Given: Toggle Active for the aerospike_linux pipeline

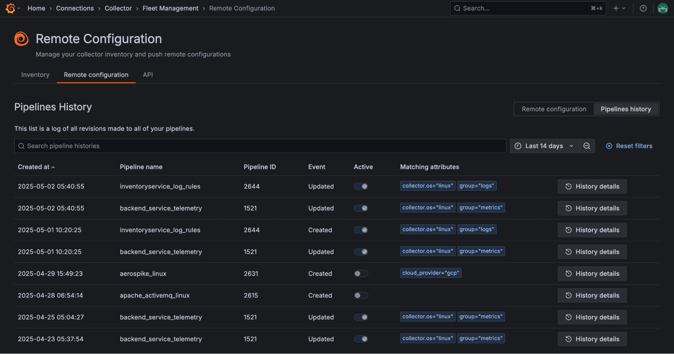Looking at the screenshot, I should [361, 273].
